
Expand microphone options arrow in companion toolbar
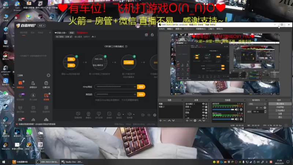coord(123,114)
